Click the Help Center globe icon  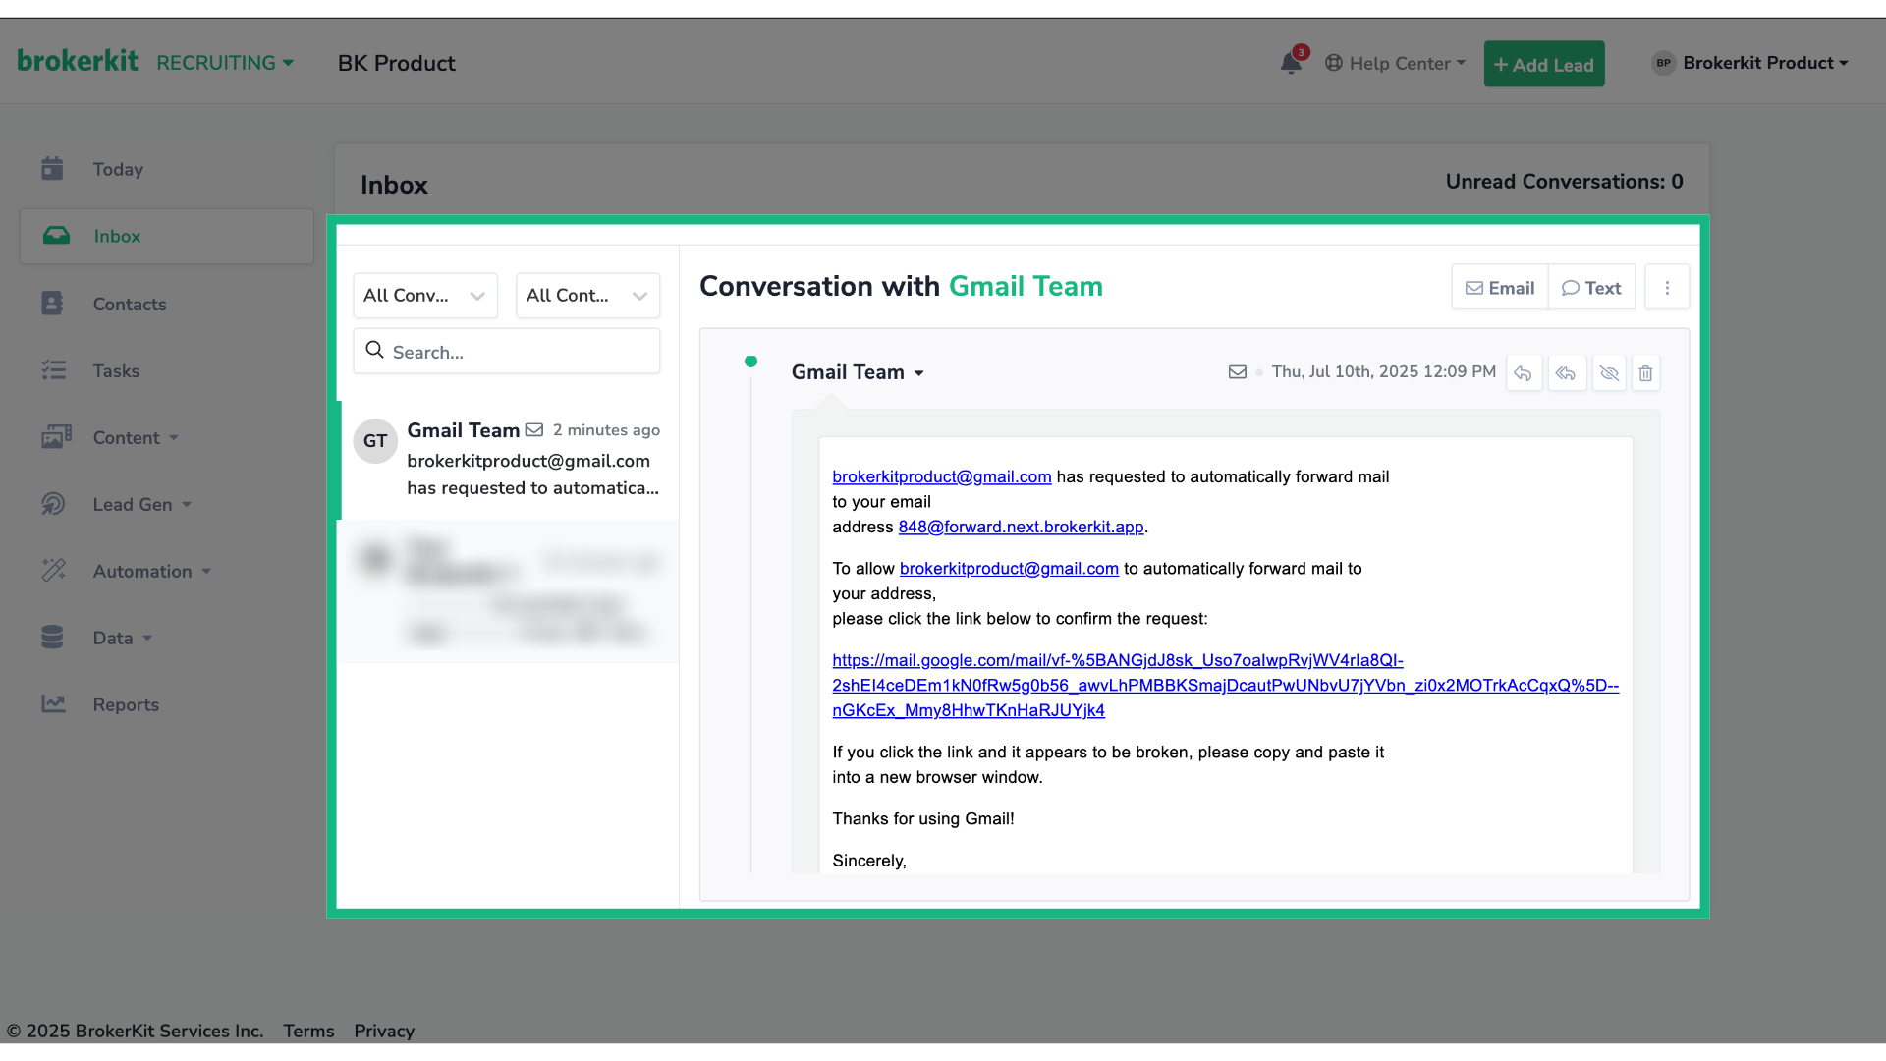click(1333, 63)
